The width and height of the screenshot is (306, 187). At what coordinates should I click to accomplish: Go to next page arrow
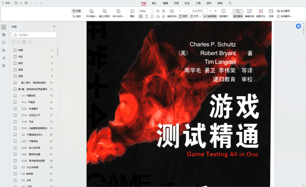pos(210,11)
